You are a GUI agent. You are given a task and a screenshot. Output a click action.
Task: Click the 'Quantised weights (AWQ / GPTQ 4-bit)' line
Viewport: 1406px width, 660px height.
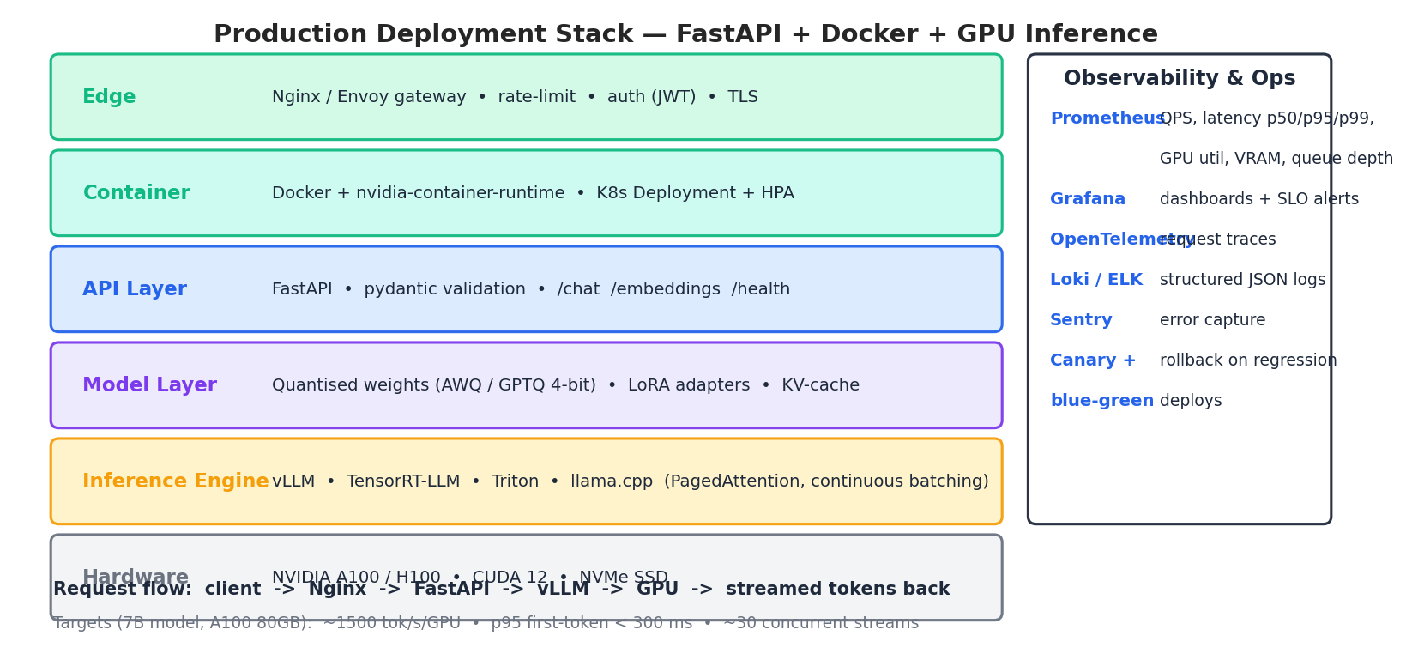click(x=565, y=385)
